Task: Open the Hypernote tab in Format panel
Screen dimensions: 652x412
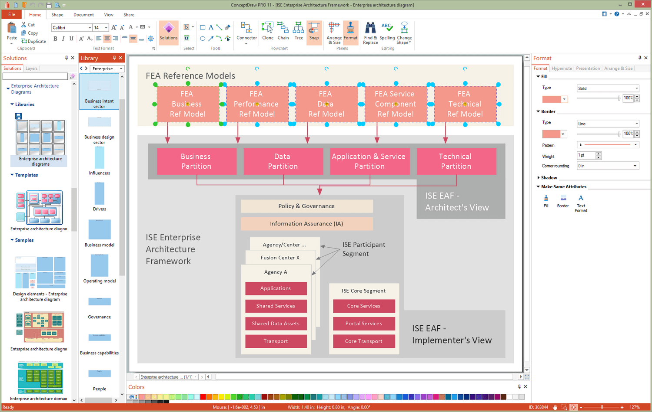Action: (562, 68)
